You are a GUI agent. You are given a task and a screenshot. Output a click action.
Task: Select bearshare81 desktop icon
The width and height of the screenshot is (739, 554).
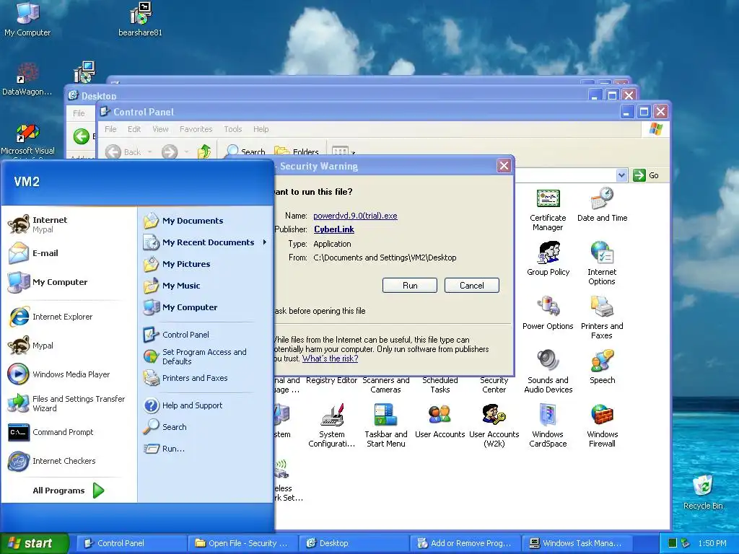(140, 19)
